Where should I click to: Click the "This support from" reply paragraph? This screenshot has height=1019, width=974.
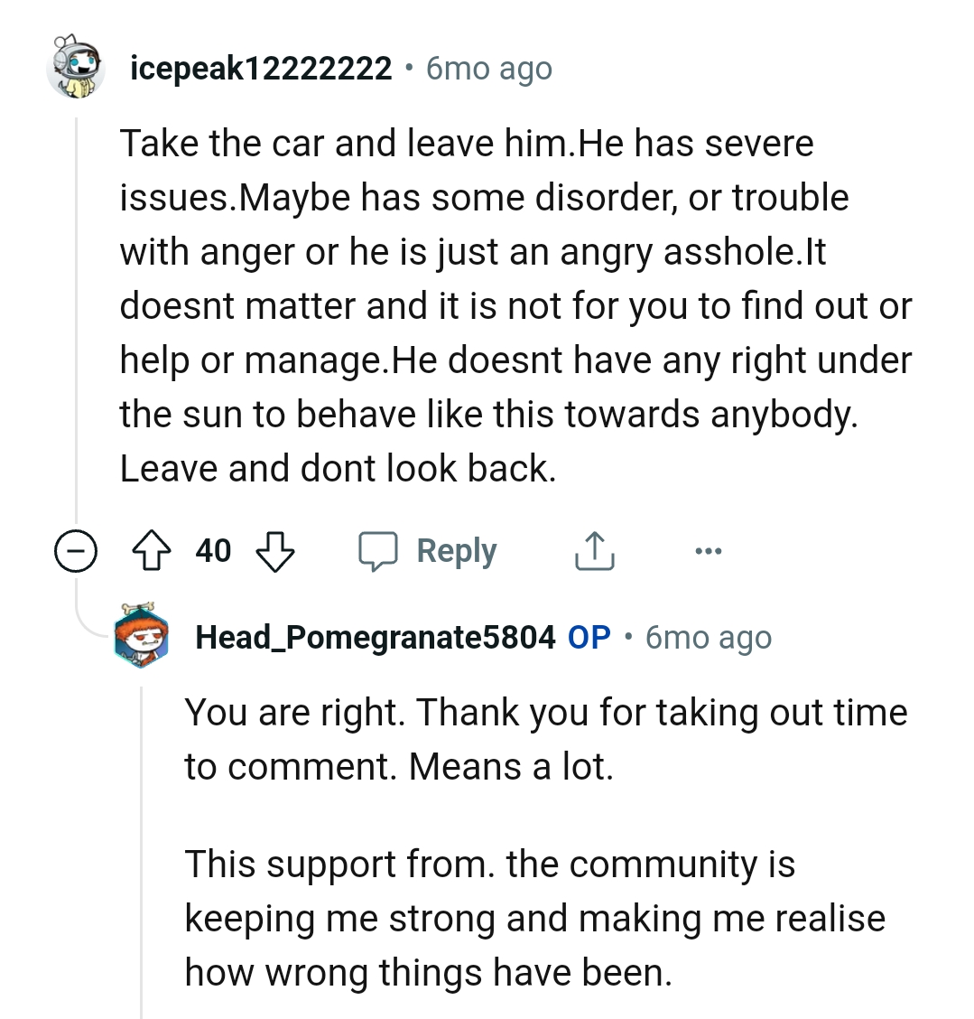534,918
